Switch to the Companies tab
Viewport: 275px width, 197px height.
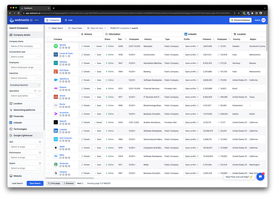click(53, 20)
